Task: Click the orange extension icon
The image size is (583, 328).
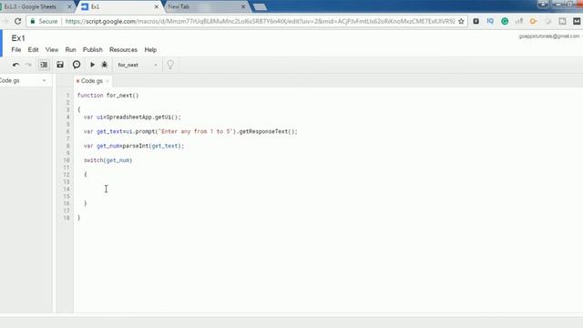Action: click(x=533, y=21)
